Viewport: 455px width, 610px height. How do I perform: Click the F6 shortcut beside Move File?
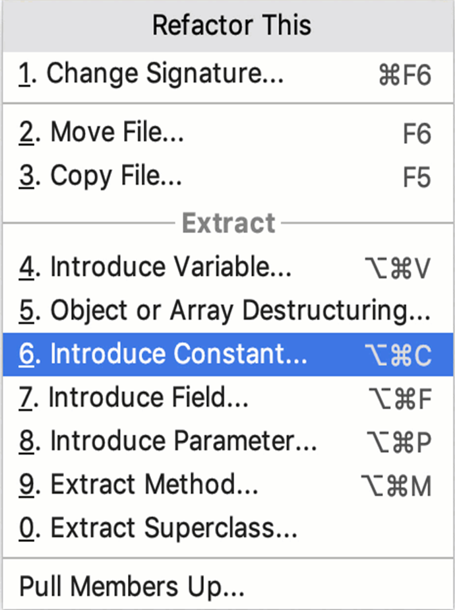[417, 134]
